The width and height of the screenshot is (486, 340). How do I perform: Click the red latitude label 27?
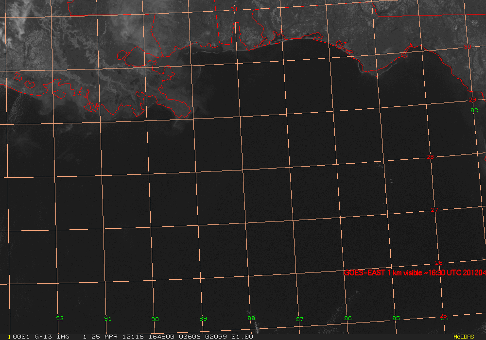pyautogui.click(x=434, y=210)
